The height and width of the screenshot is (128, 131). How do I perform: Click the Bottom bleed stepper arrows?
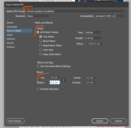coord(48,82)
